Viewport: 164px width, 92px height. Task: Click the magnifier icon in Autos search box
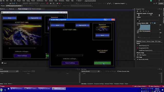click(x=17, y=71)
